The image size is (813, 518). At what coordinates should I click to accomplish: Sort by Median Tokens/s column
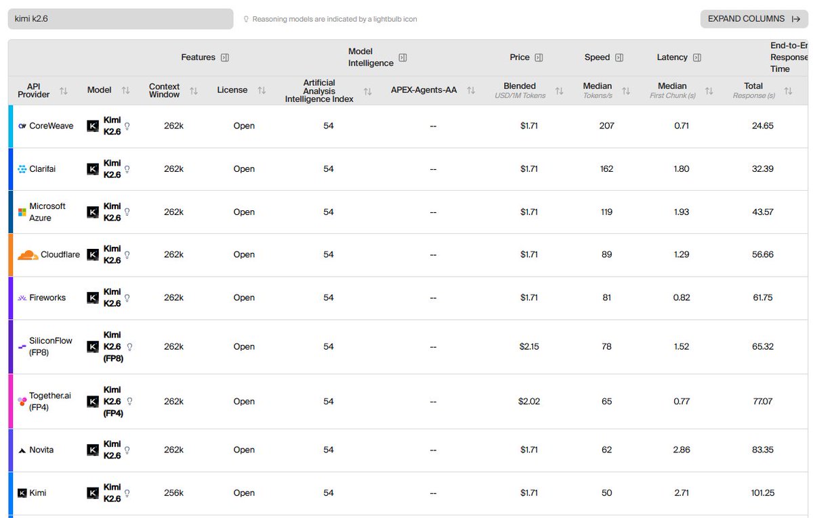coord(626,91)
